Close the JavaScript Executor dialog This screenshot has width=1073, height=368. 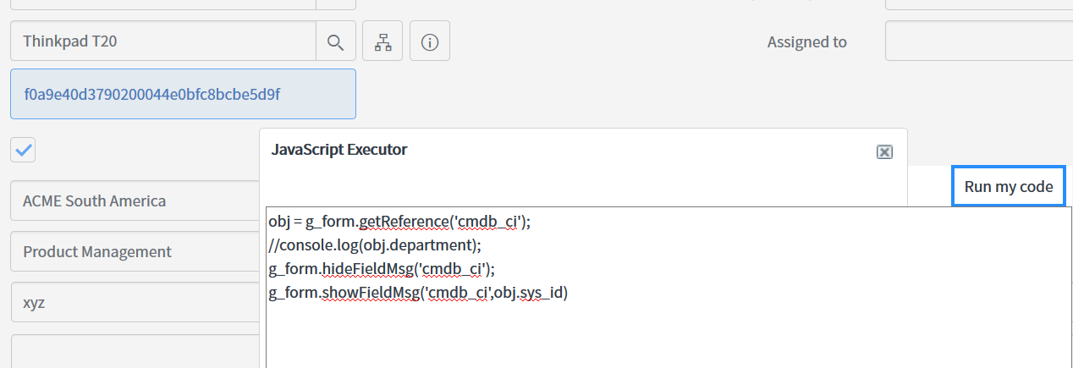(884, 151)
